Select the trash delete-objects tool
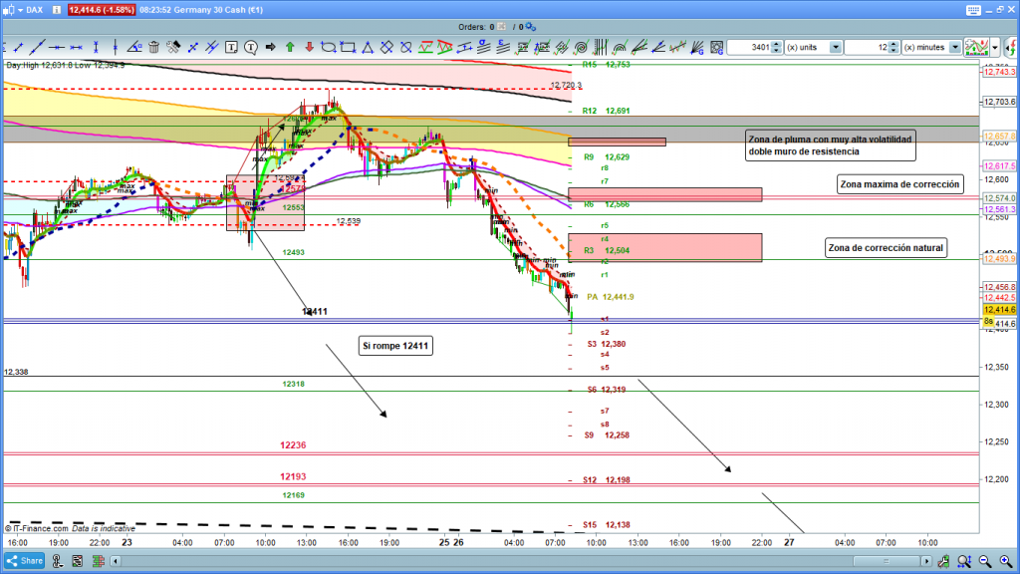1020x574 pixels. (x=153, y=47)
